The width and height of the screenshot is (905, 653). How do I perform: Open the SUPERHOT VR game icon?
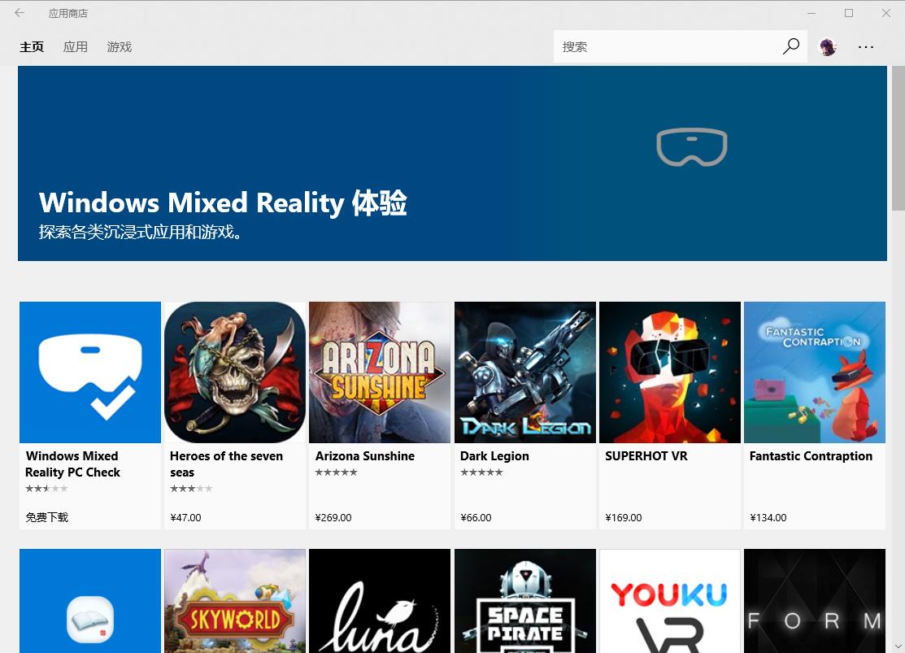click(670, 372)
